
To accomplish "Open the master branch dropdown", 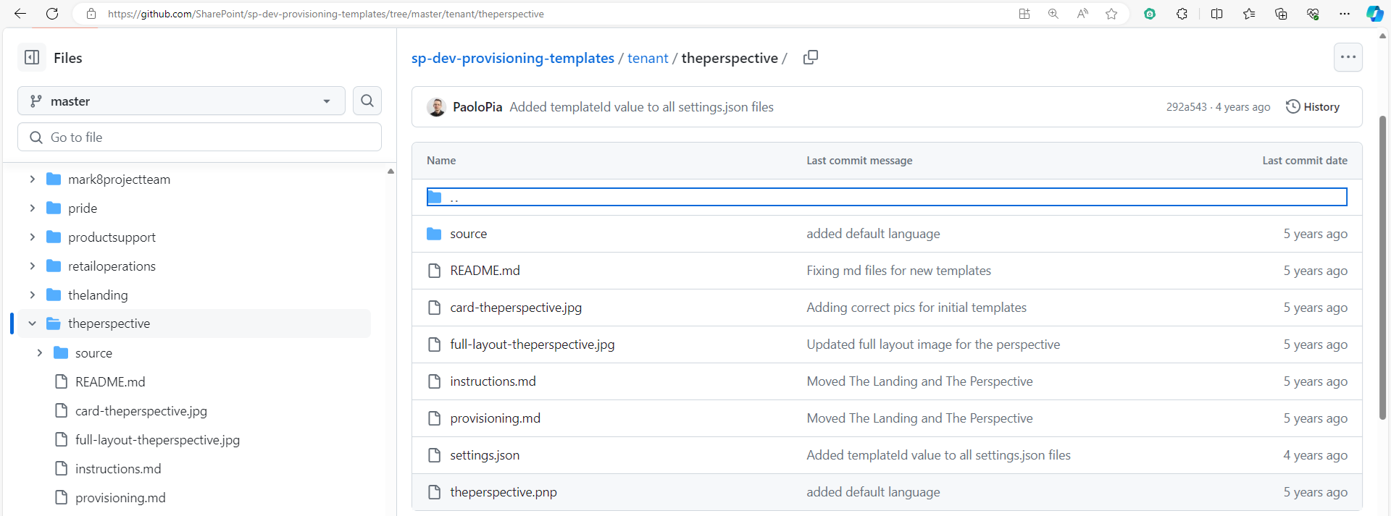I will pyautogui.click(x=181, y=101).
